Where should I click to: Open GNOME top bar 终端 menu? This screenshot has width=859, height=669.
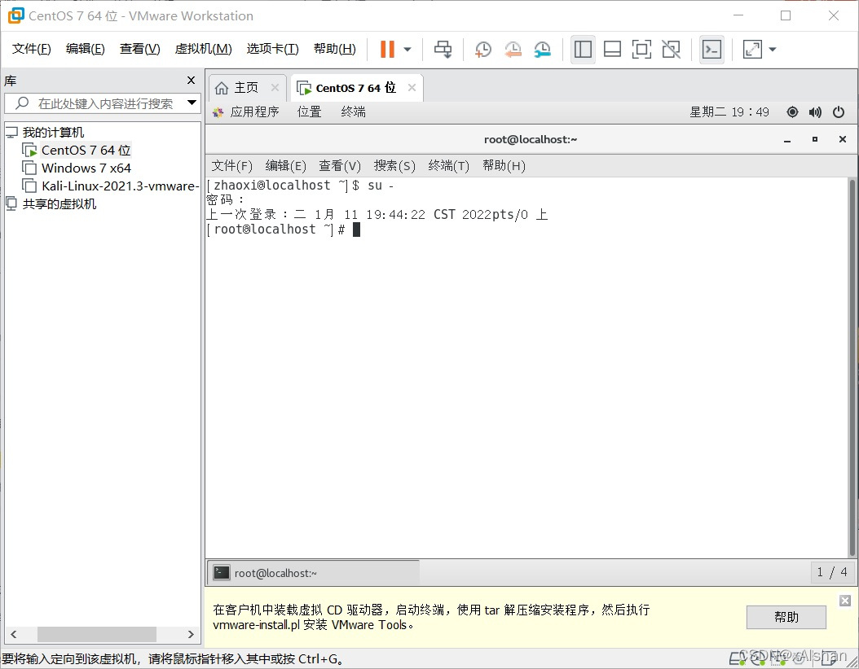coord(354,112)
